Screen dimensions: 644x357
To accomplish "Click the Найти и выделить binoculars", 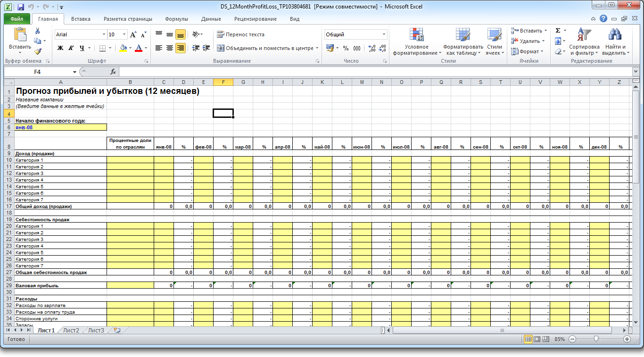I will coord(615,42).
